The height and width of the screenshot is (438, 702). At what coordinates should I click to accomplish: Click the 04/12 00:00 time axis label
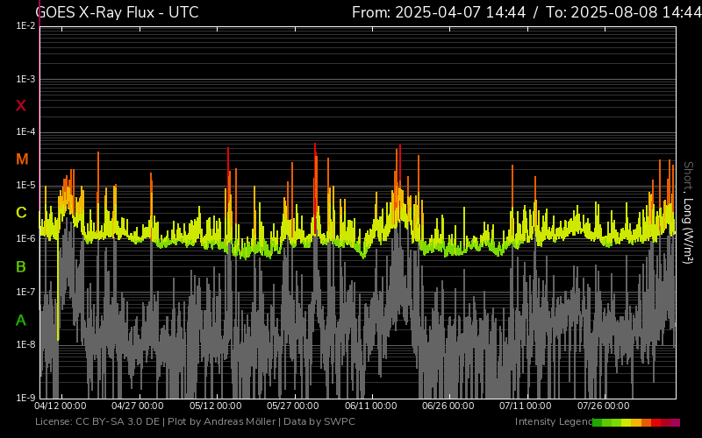coord(61,406)
